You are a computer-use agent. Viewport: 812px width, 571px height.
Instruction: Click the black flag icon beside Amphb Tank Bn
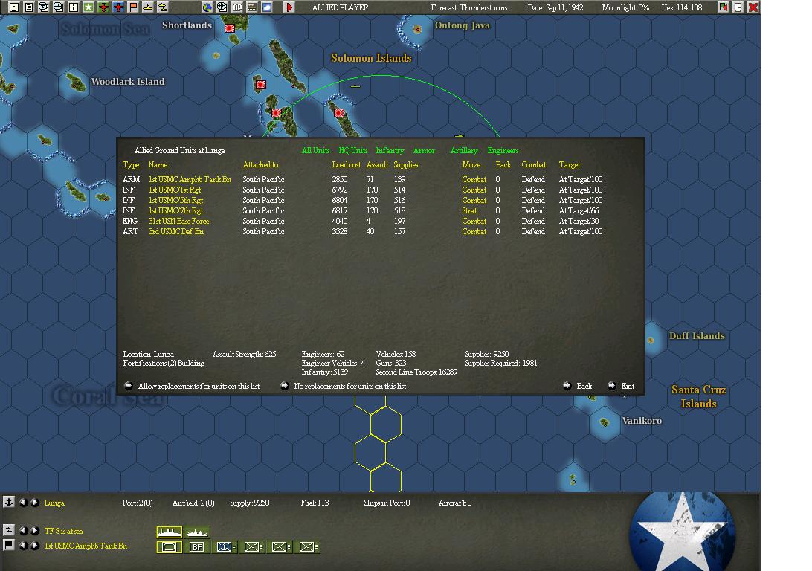click(x=9, y=545)
